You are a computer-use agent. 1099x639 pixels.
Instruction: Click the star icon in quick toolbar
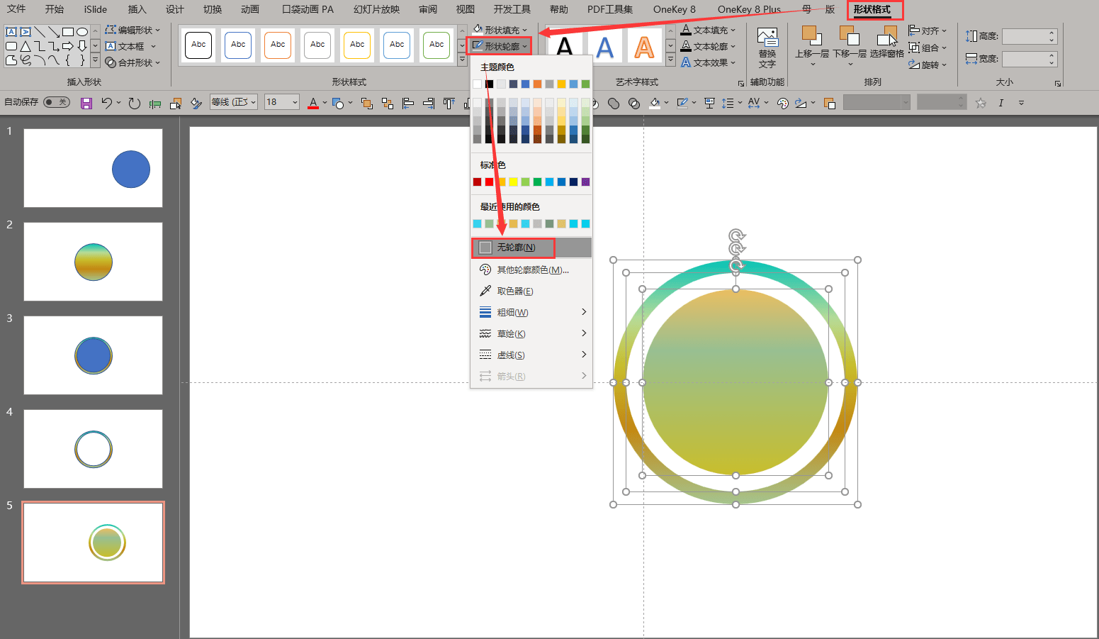pyautogui.click(x=981, y=104)
